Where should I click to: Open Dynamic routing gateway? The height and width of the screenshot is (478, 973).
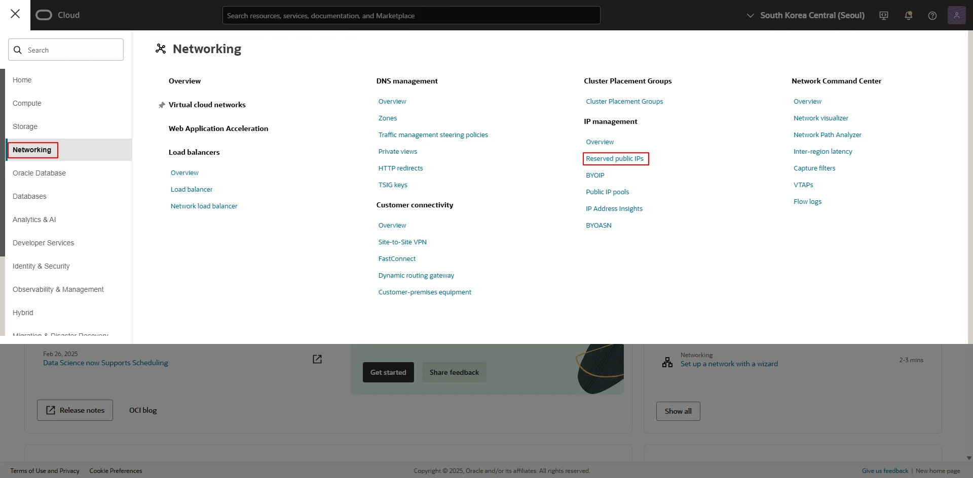tap(416, 275)
